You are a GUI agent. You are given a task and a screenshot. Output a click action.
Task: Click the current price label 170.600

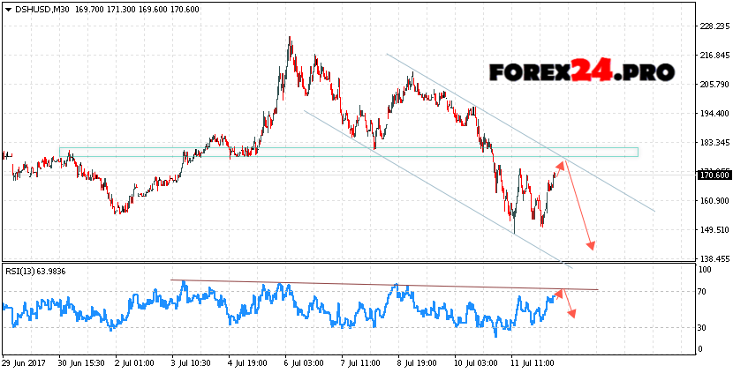tap(713, 175)
